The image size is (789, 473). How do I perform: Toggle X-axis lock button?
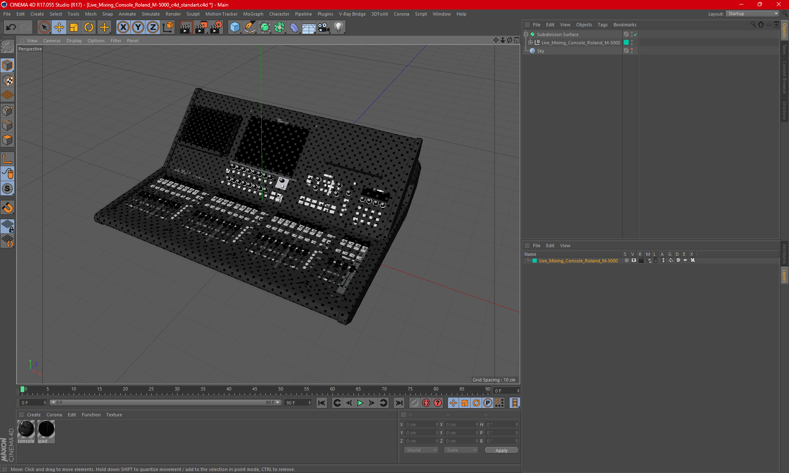pos(123,28)
